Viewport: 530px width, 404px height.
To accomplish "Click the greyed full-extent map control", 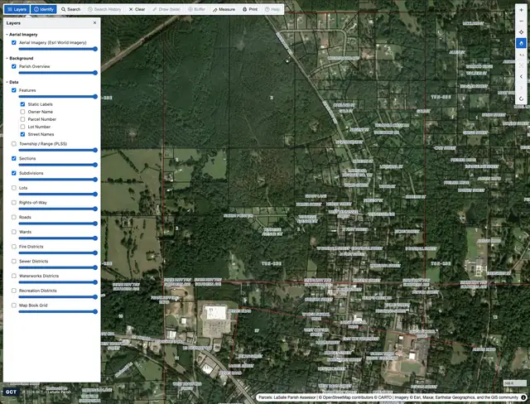I will [521, 65].
